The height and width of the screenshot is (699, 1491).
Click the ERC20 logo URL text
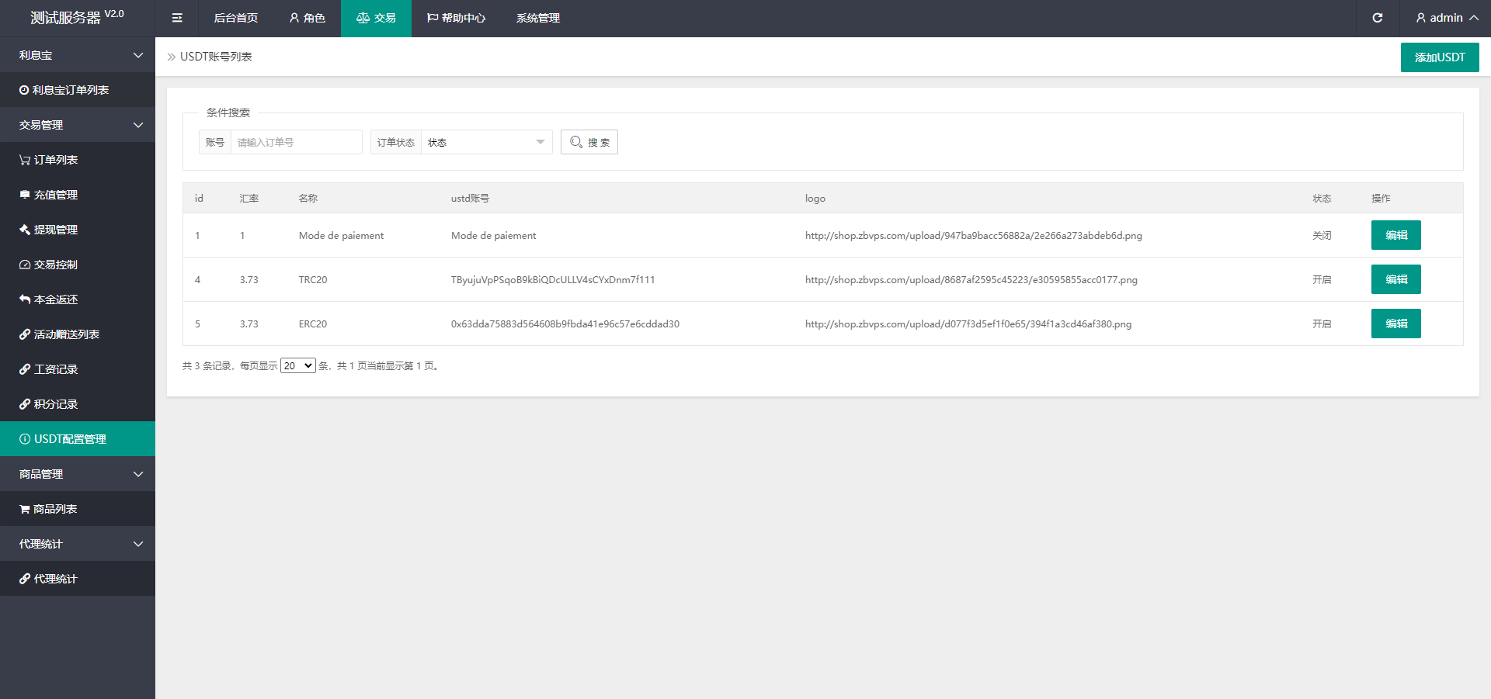(968, 324)
